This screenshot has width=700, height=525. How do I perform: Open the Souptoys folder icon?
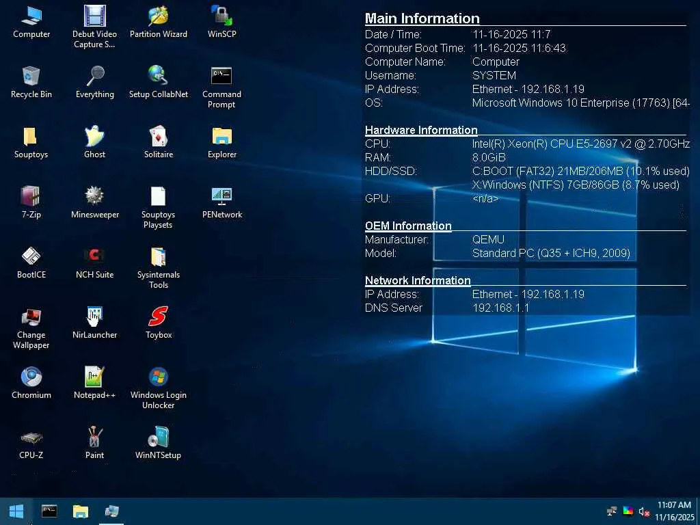coord(31,143)
